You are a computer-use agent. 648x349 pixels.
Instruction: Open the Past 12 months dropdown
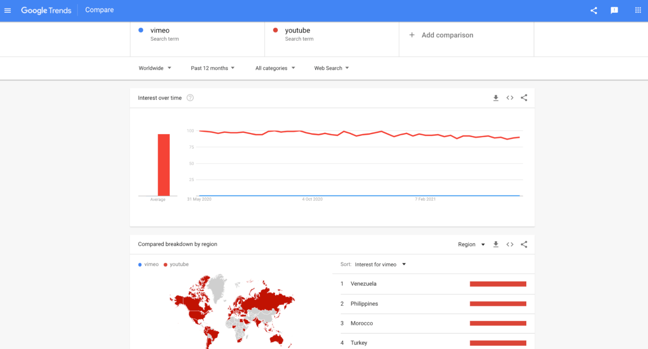pos(213,68)
